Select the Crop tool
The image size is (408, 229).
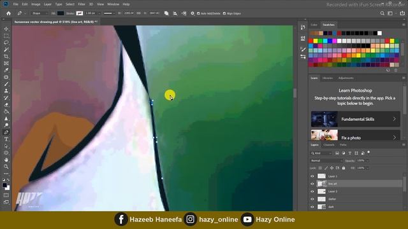[x=6, y=57]
